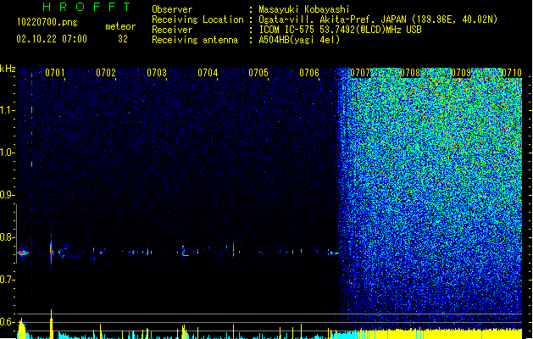This screenshot has width=533, height=339.
Task: Click the 0704 time marker
Action: 208,73
